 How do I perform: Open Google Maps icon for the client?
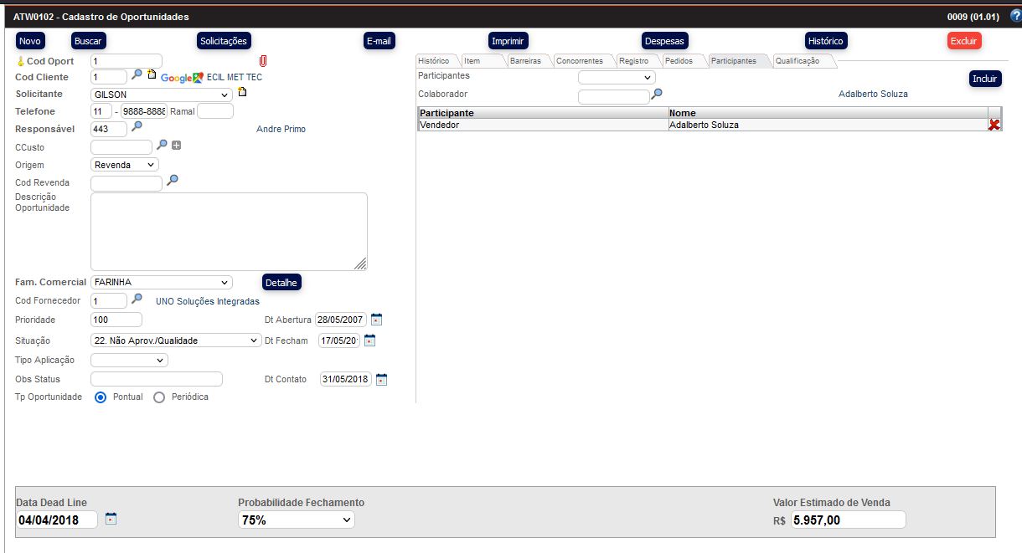[198, 77]
